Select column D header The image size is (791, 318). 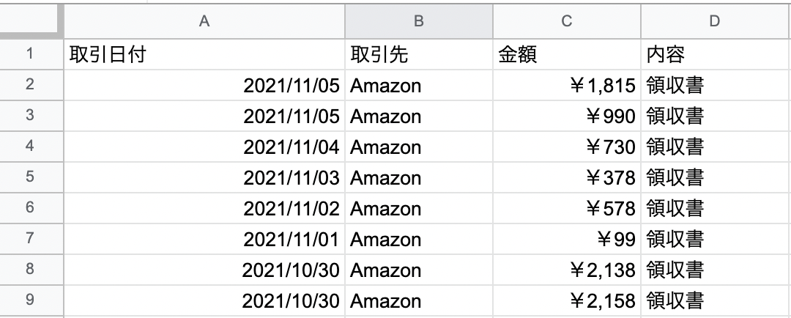click(715, 22)
